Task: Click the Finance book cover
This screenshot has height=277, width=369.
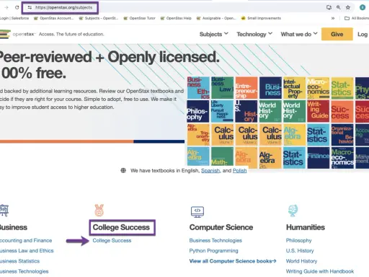Action: 319,158
